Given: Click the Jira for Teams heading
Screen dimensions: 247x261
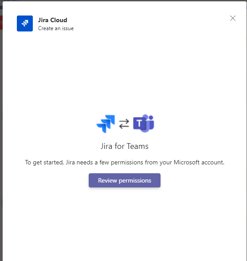Looking at the screenshot, I should pyautogui.click(x=125, y=146).
